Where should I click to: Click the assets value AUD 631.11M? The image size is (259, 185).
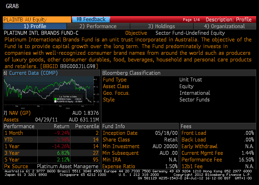pyautogui.click(x=84, y=120)
